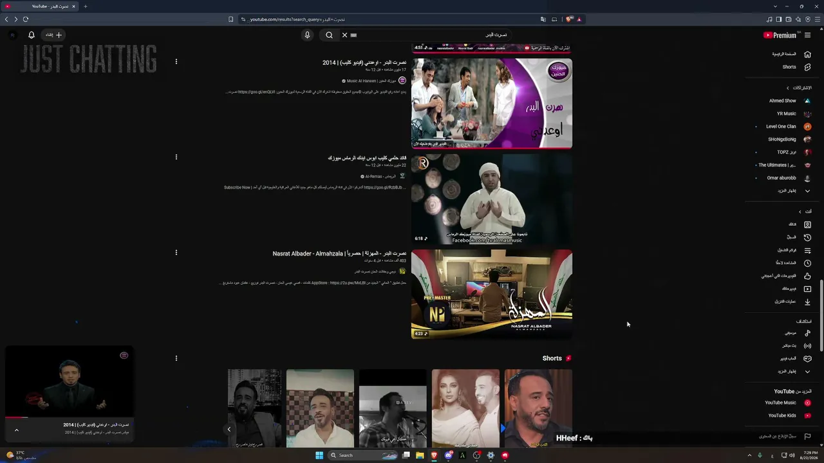The height and width of the screenshot is (463, 824).
Task: Open File Explorer on the taskbar
Action: (420, 455)
